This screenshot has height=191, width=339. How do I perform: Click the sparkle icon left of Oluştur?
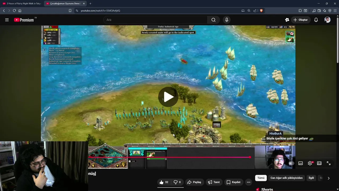tap(287, 20)
